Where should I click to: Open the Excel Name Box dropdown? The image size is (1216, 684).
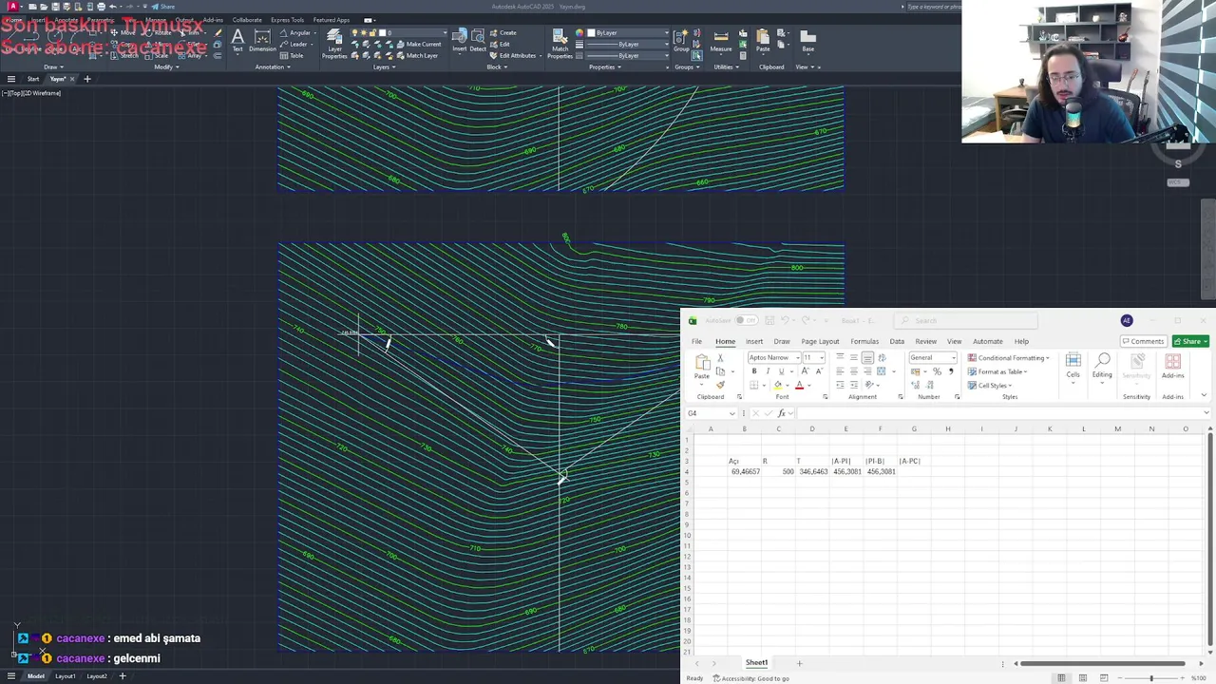point(731,413)
